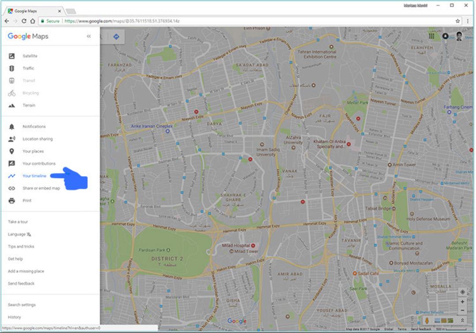Image resolution: width=476 pixels, height=333 pixels.
Task: Click Send feedback link at map bottom
Action: pyautogui.click(x=421, y=329)
